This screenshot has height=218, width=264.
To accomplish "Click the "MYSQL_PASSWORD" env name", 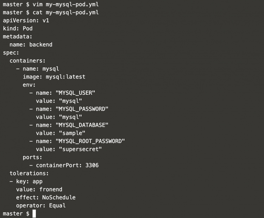I will (82, 109).
